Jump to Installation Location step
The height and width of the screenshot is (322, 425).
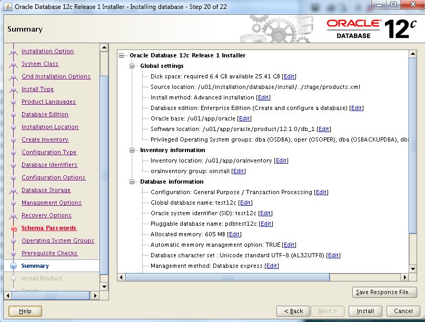50,127
